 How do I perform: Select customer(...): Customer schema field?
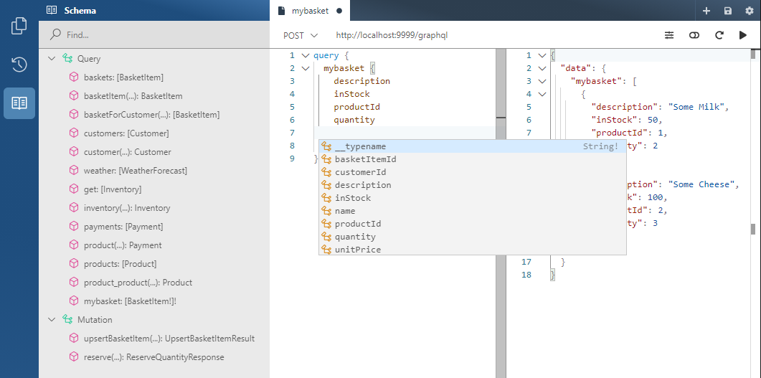click(127, 152)
